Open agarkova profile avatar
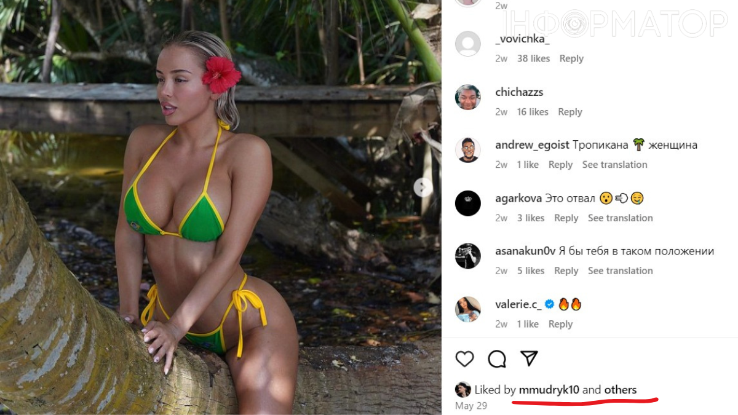738x415 pixels. 467,204
